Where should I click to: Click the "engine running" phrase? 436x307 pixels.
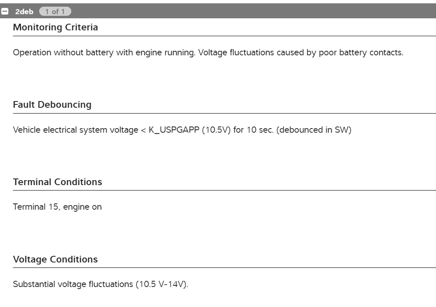coord(168,53)
